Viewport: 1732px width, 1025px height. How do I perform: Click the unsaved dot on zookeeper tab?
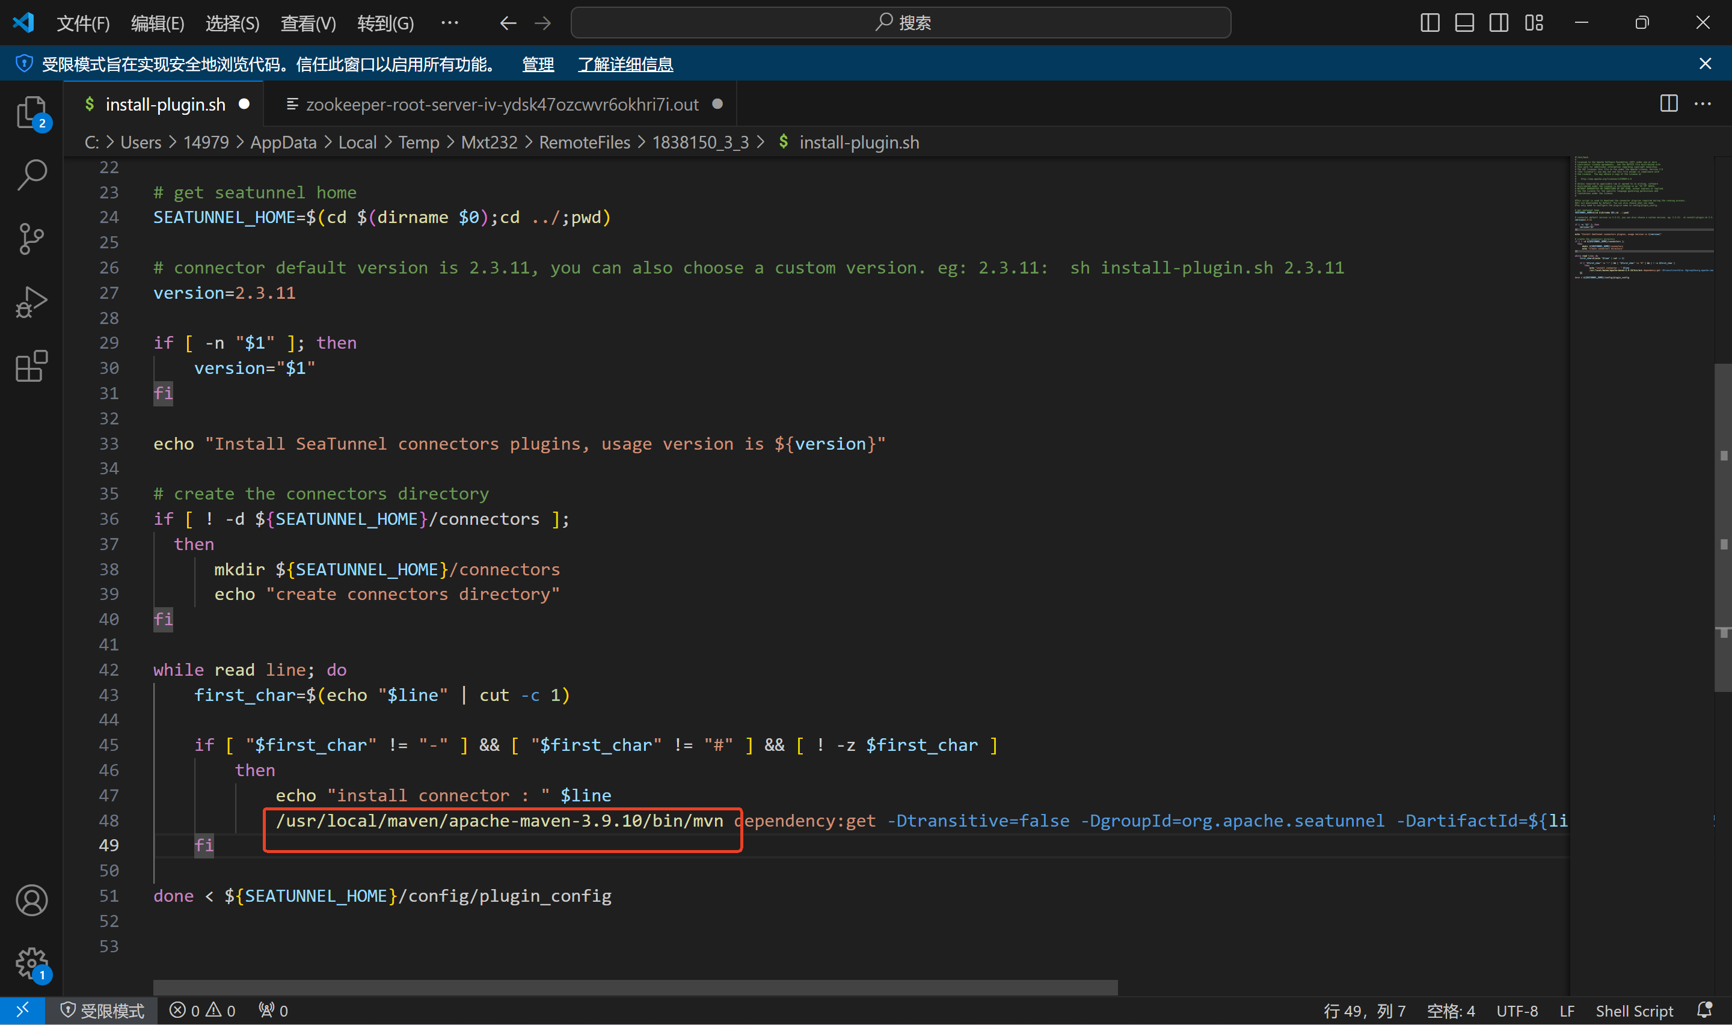coord(718,103)
